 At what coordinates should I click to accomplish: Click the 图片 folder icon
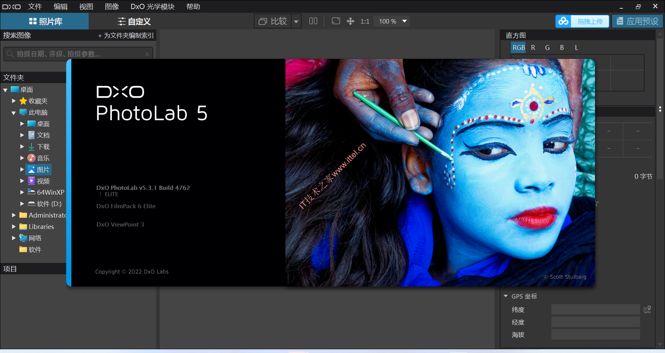(x=32, y=169)
